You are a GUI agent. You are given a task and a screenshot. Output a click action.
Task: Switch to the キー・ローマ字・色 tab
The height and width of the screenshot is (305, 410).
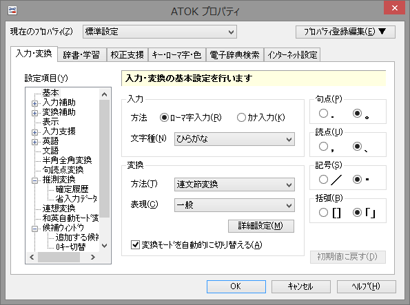click(177, 55)
